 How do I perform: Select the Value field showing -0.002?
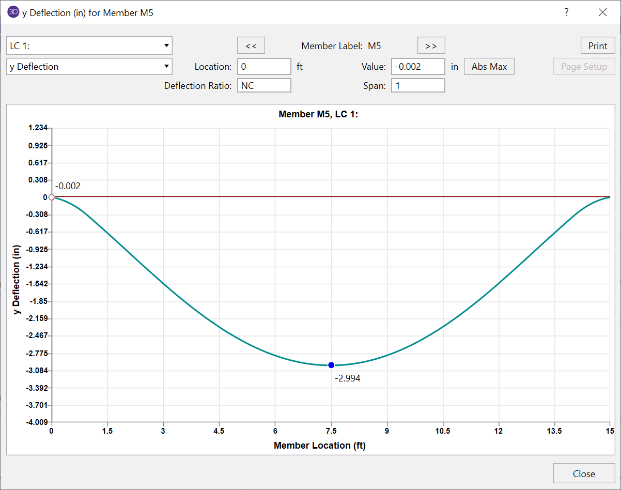(x=417, y=67)
